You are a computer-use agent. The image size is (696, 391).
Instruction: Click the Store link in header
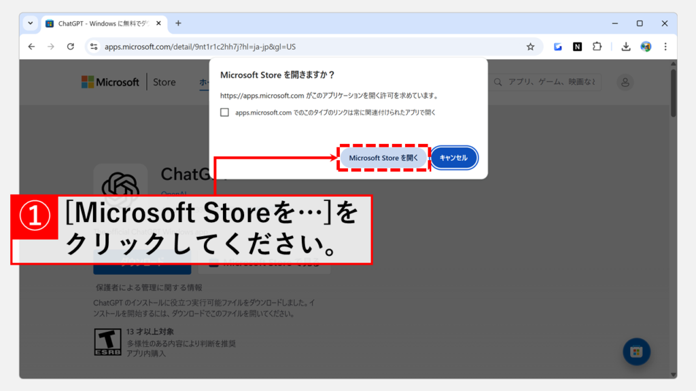[164, 82]
